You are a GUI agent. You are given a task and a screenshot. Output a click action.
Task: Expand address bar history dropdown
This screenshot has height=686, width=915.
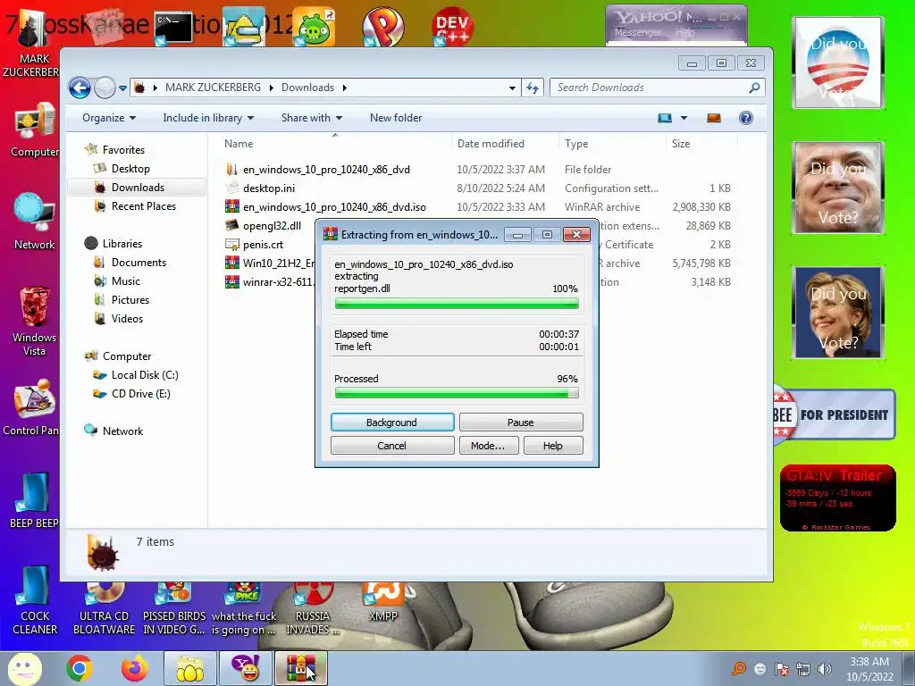[x=512, y=88]
